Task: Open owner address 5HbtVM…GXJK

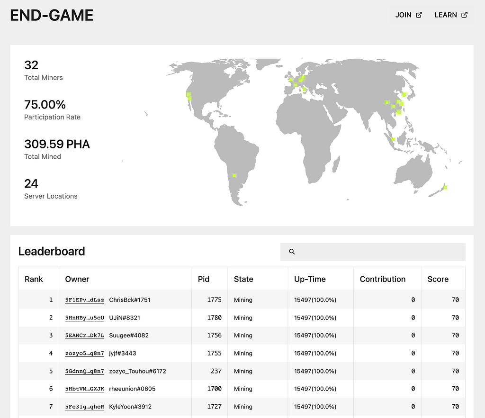Action: pos(84,389)
